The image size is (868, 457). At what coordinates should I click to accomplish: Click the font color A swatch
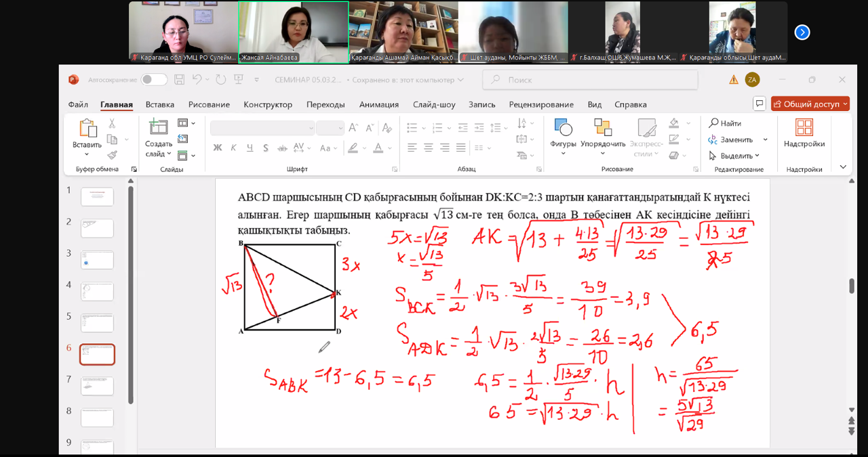[376, 148]
